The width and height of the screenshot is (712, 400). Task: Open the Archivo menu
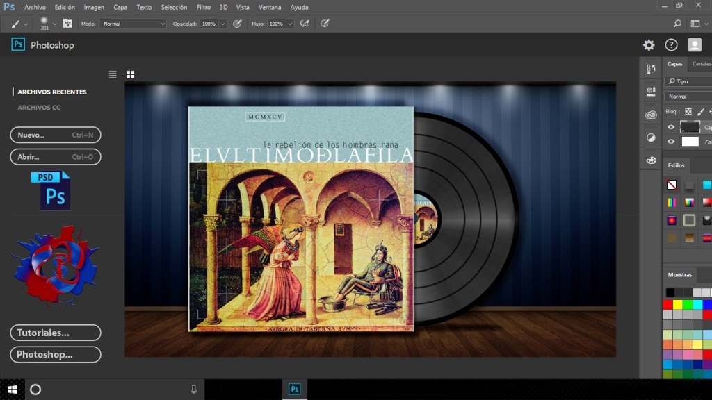click(35, 7)
